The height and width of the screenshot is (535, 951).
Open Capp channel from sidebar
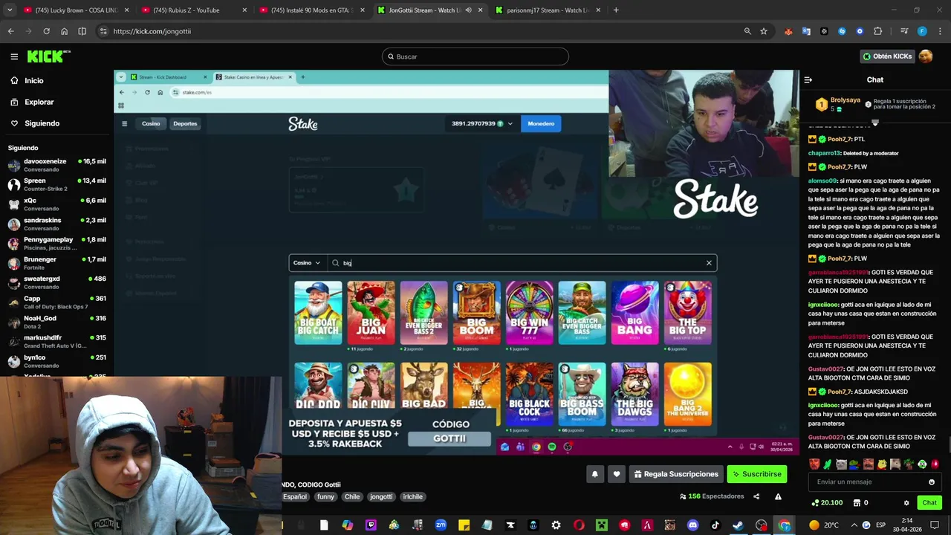click(56, 302)
